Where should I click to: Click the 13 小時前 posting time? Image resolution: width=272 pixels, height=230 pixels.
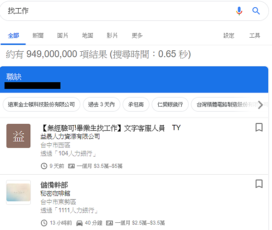click(x=61, y=223)
